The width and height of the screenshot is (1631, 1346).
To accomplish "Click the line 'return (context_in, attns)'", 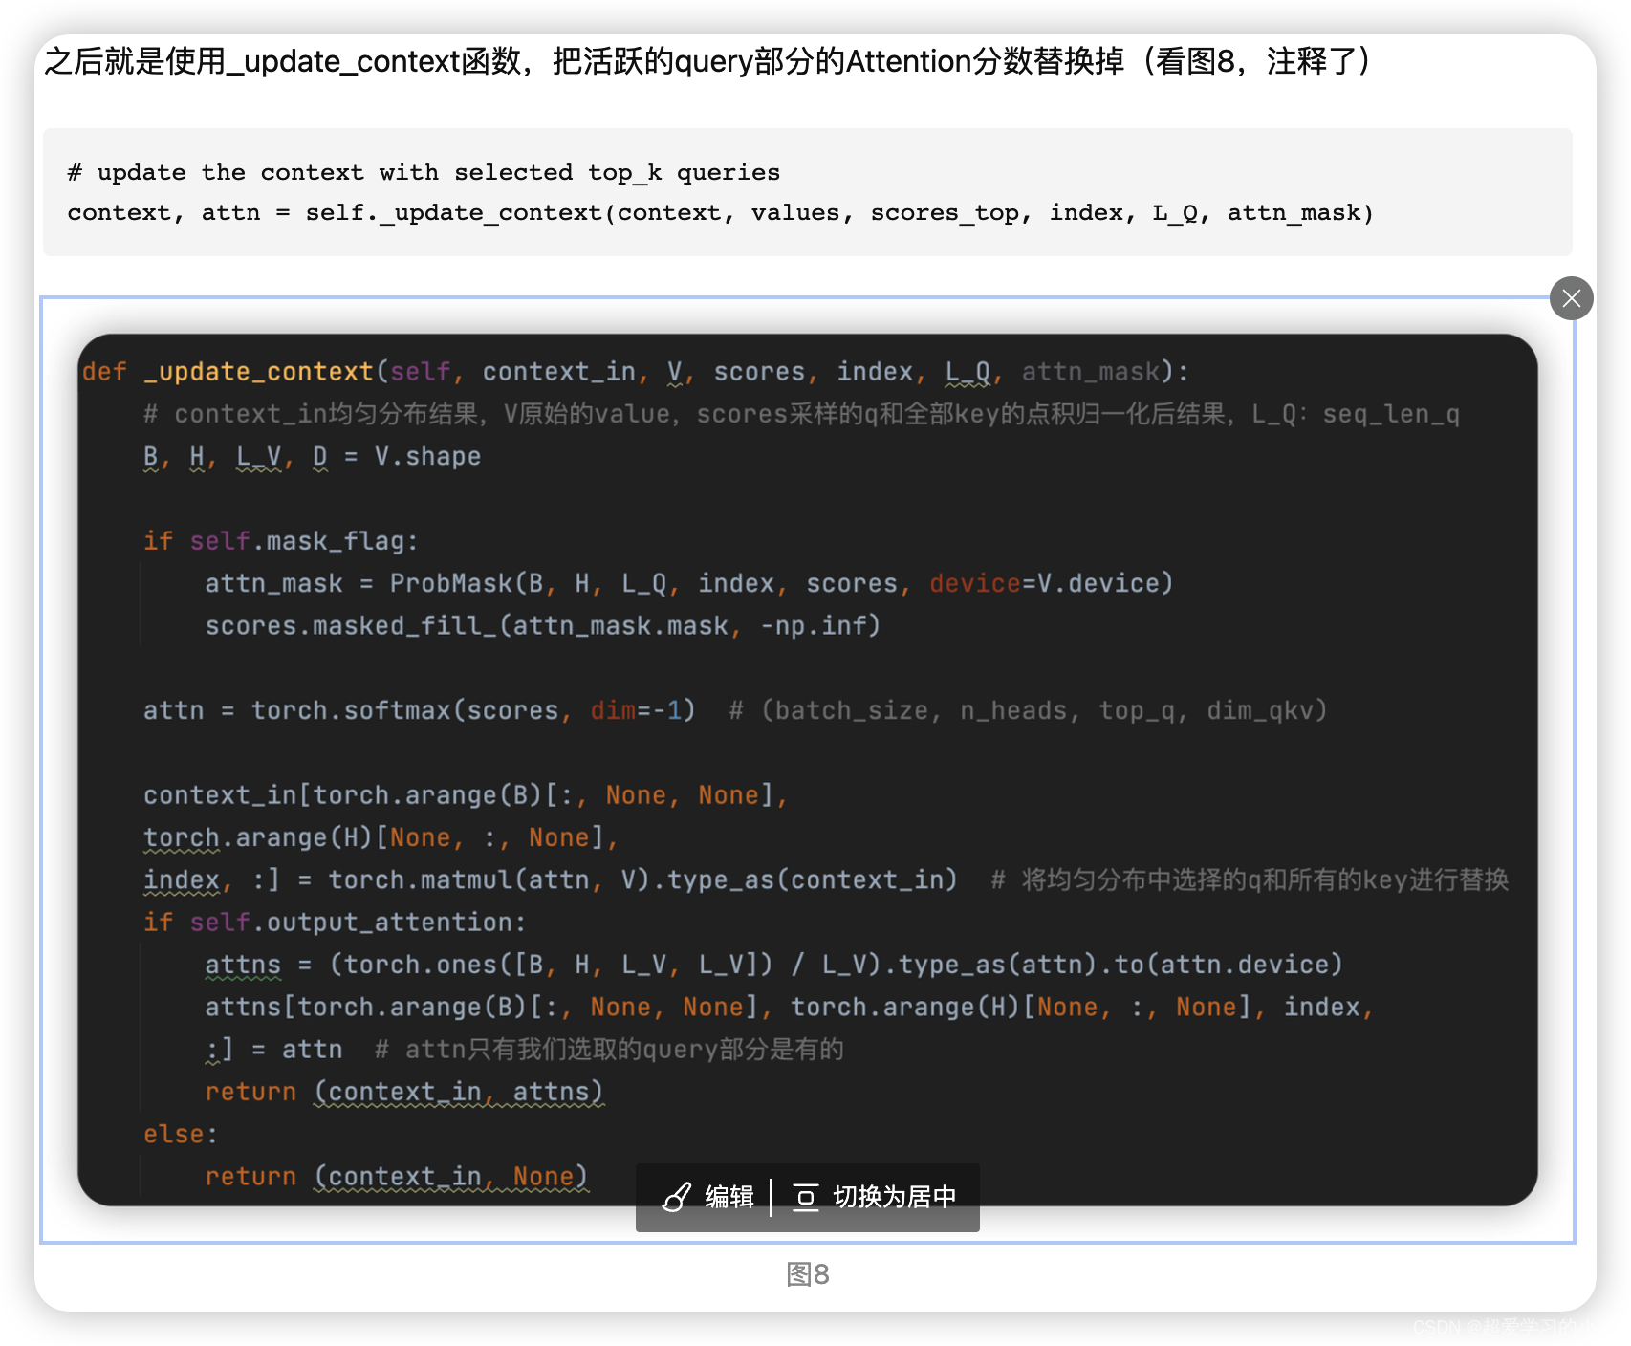I will [x=404, y=1092].
